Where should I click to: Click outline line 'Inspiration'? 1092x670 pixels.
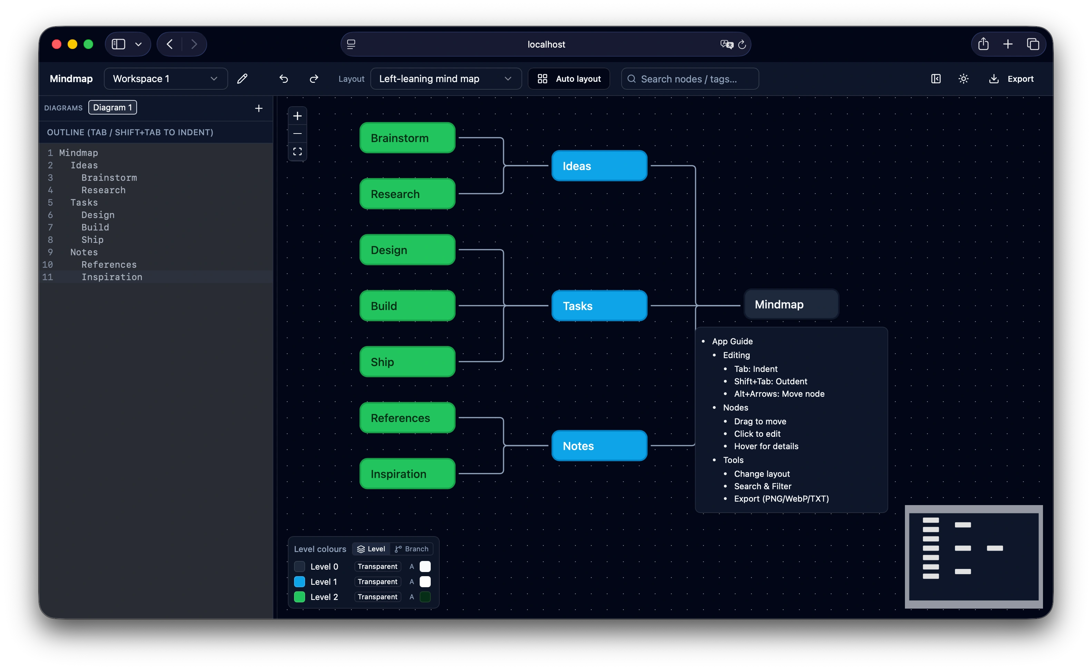pyautogui.click(x=112, y=277)
